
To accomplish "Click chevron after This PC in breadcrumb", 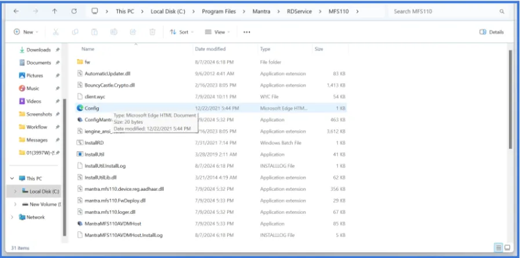I will click(x=142, y=12).
